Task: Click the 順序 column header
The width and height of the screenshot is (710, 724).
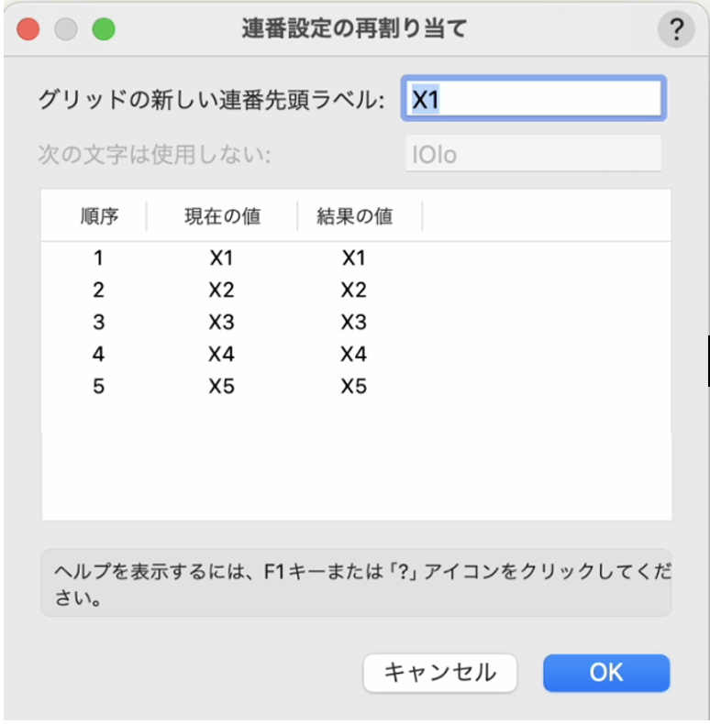Action: [99, 217]
